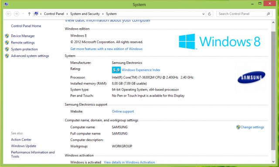Minimize the System window

click(x=252, y=4)
